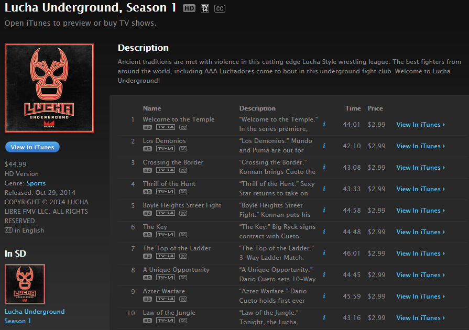This screenshot has width=469, height=330.
Task: Click the 46:01 episode duration
Action: (x=352, y=254)
